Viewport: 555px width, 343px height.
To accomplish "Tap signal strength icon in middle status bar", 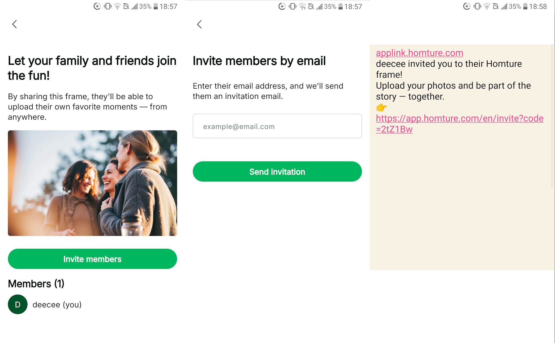I will pyautogui.click(x=319, y=6).
